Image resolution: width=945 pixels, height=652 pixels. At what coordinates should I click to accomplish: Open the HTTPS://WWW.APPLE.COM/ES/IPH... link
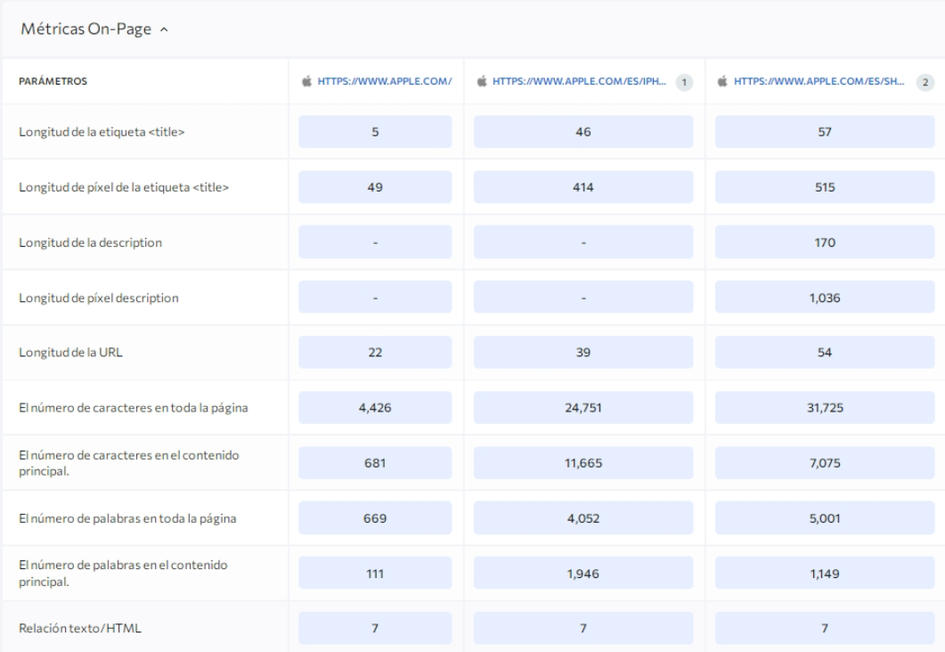click(579, 81)
